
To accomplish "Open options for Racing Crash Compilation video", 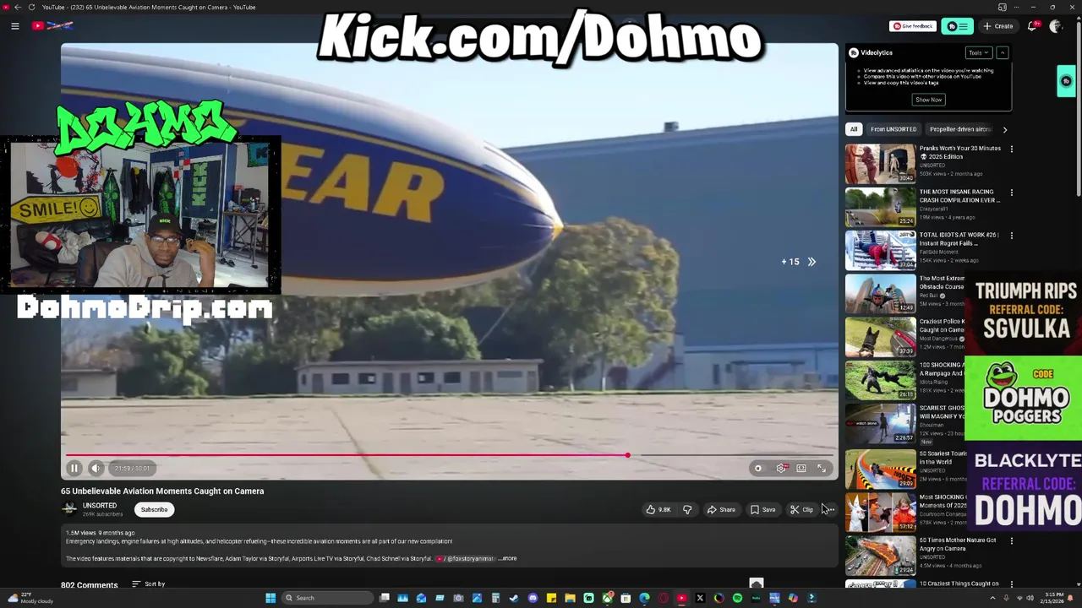I will 1011,193.
